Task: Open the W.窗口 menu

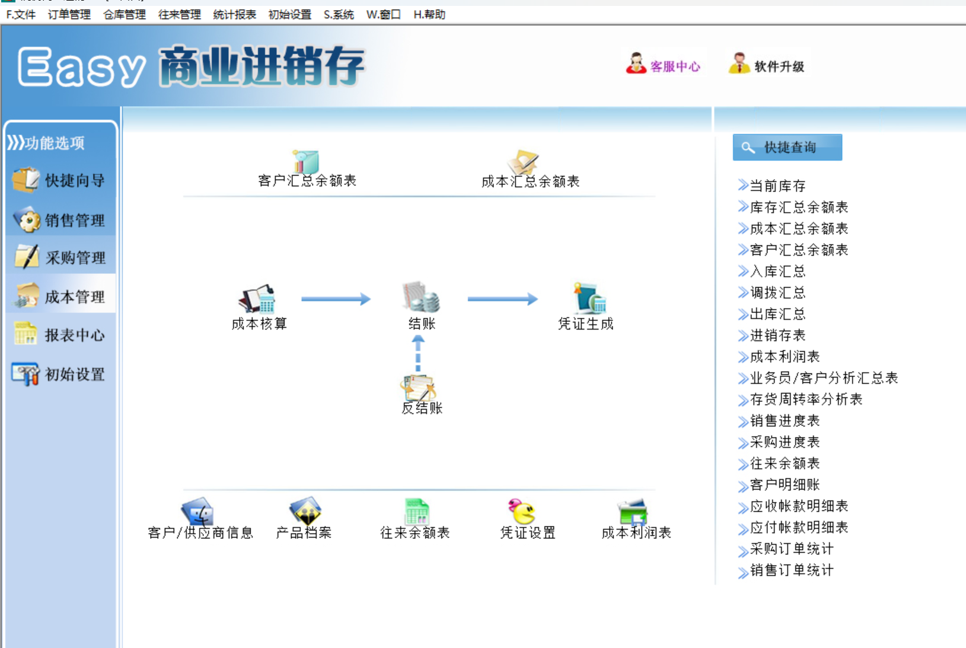Action: [384, 14]
